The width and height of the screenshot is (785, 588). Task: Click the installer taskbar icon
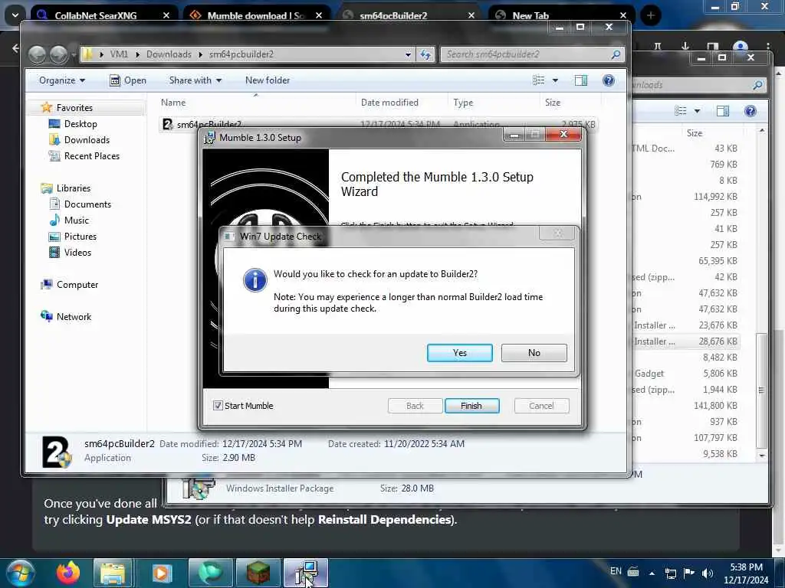point(305,573)
